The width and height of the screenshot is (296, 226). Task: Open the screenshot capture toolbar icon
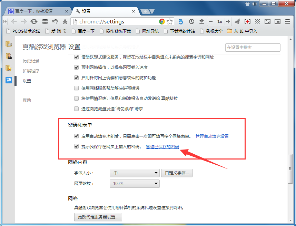277,21
